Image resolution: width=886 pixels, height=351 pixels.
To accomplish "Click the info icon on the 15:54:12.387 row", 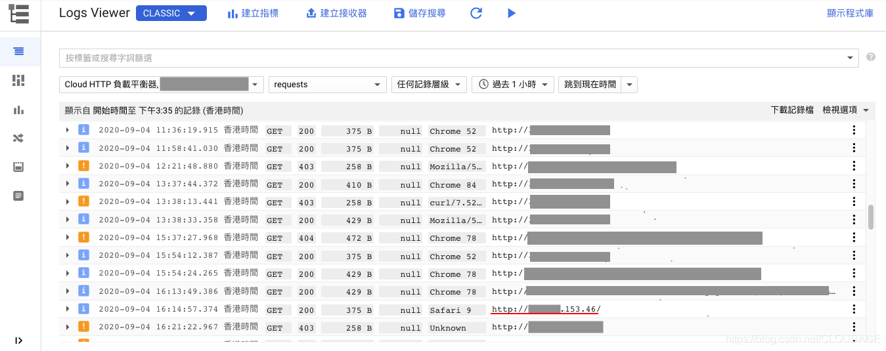I will (x=83, y=255).
